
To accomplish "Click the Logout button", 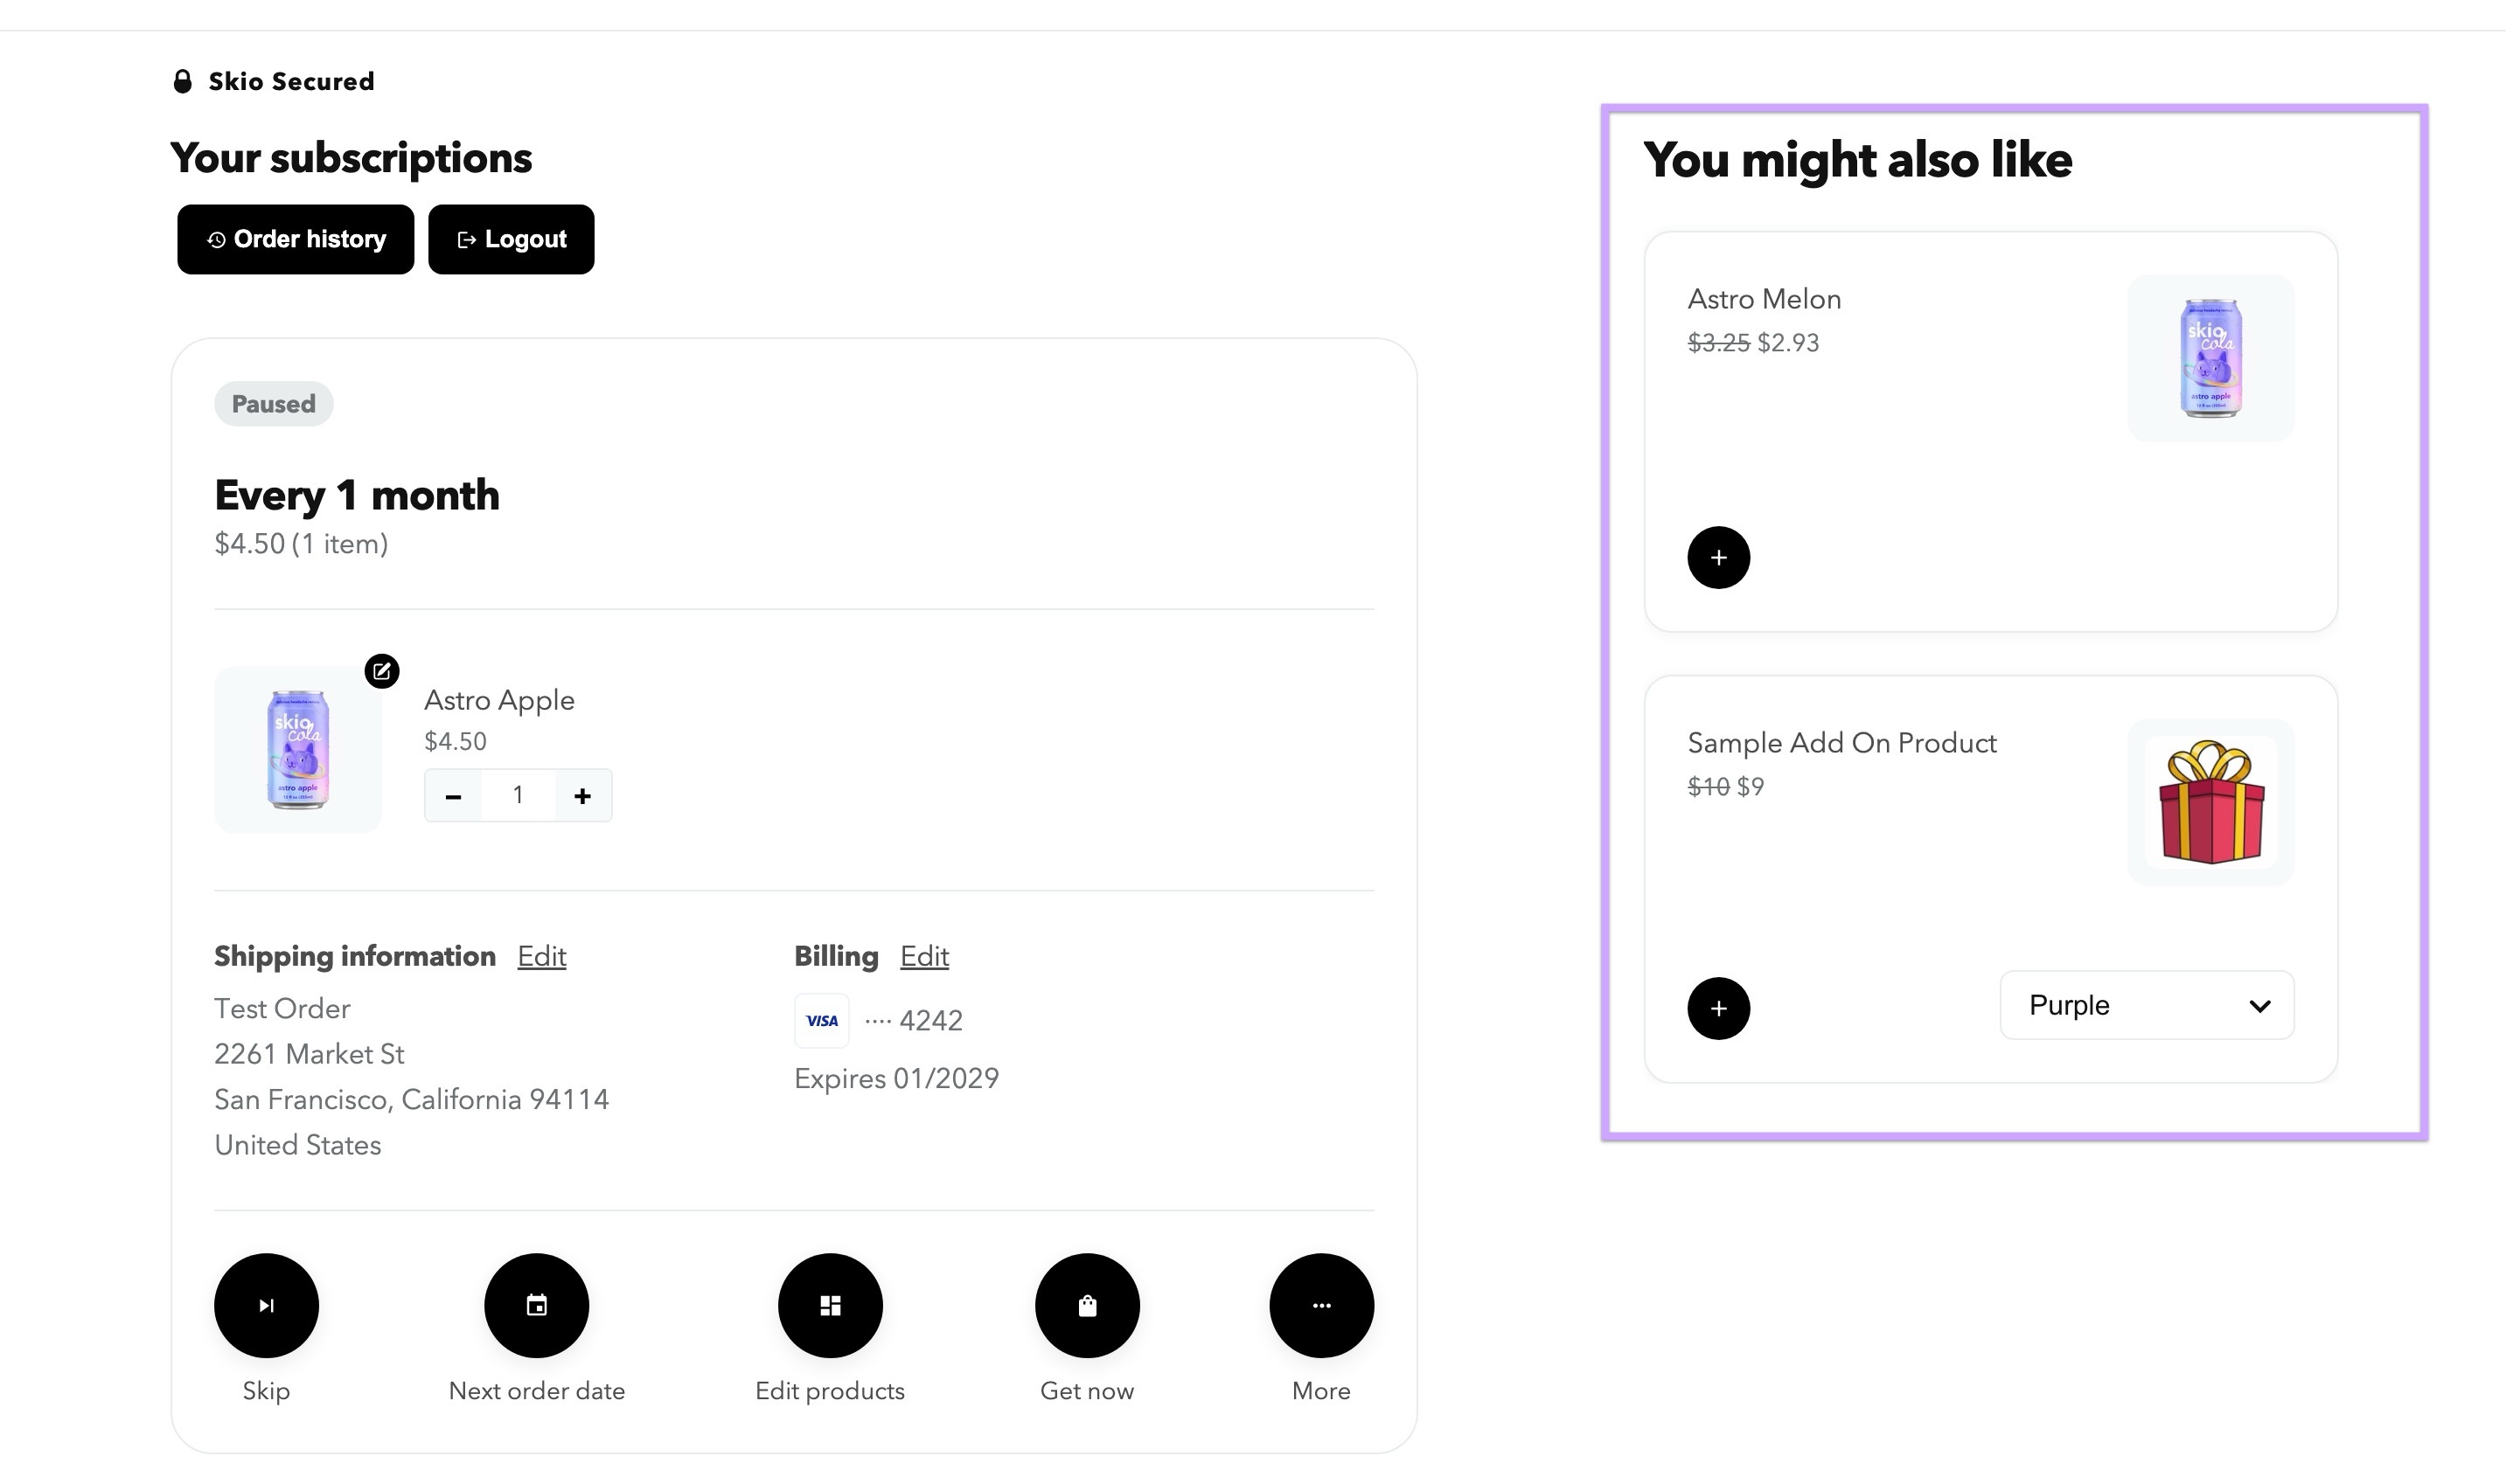I will [512, 239].
